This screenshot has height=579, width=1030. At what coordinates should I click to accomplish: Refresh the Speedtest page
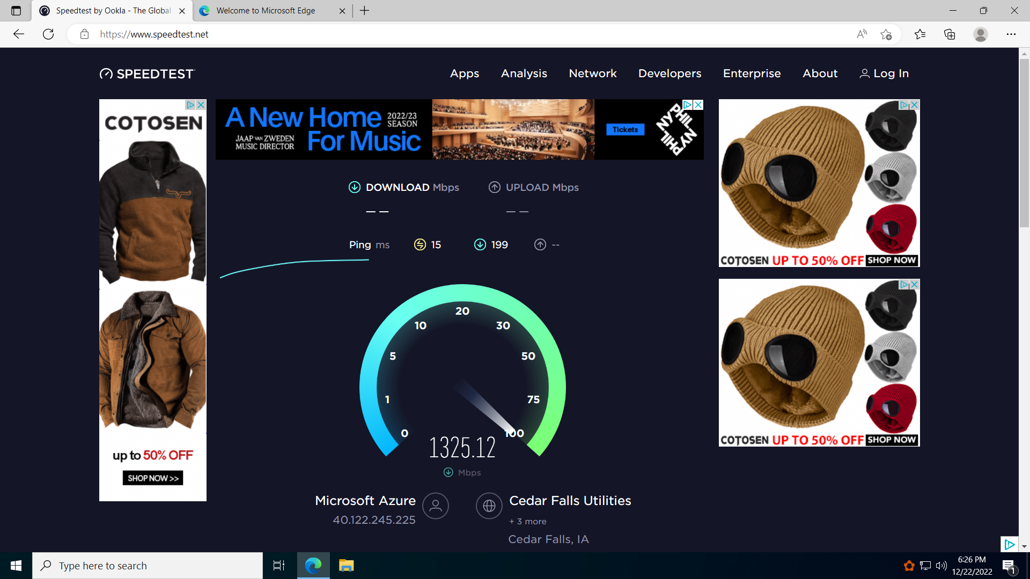(48, 34)
